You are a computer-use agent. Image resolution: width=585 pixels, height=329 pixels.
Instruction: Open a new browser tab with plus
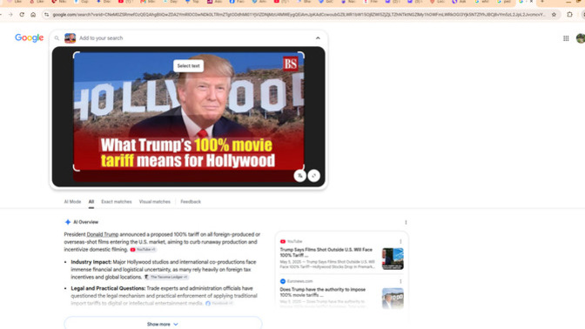tap(542, 2)
